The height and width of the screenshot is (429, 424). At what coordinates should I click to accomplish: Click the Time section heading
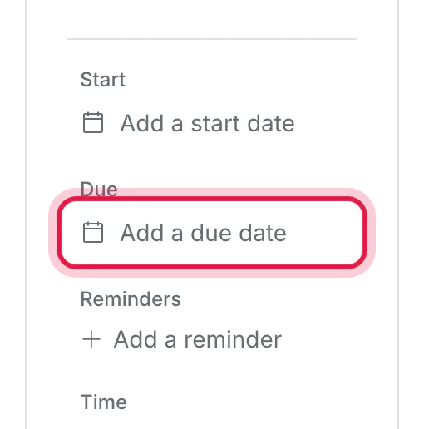[x=104, y=402]
